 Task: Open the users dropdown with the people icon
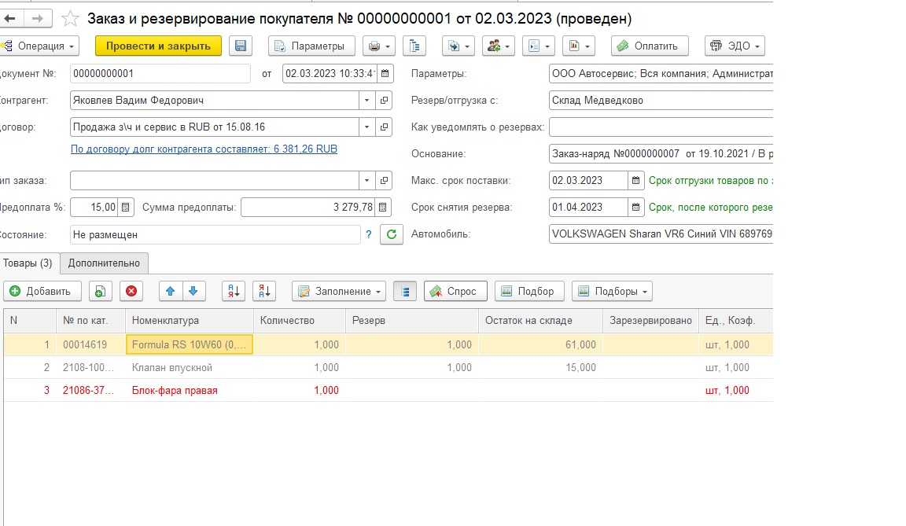pyautogui.click(x=498, y=46)
